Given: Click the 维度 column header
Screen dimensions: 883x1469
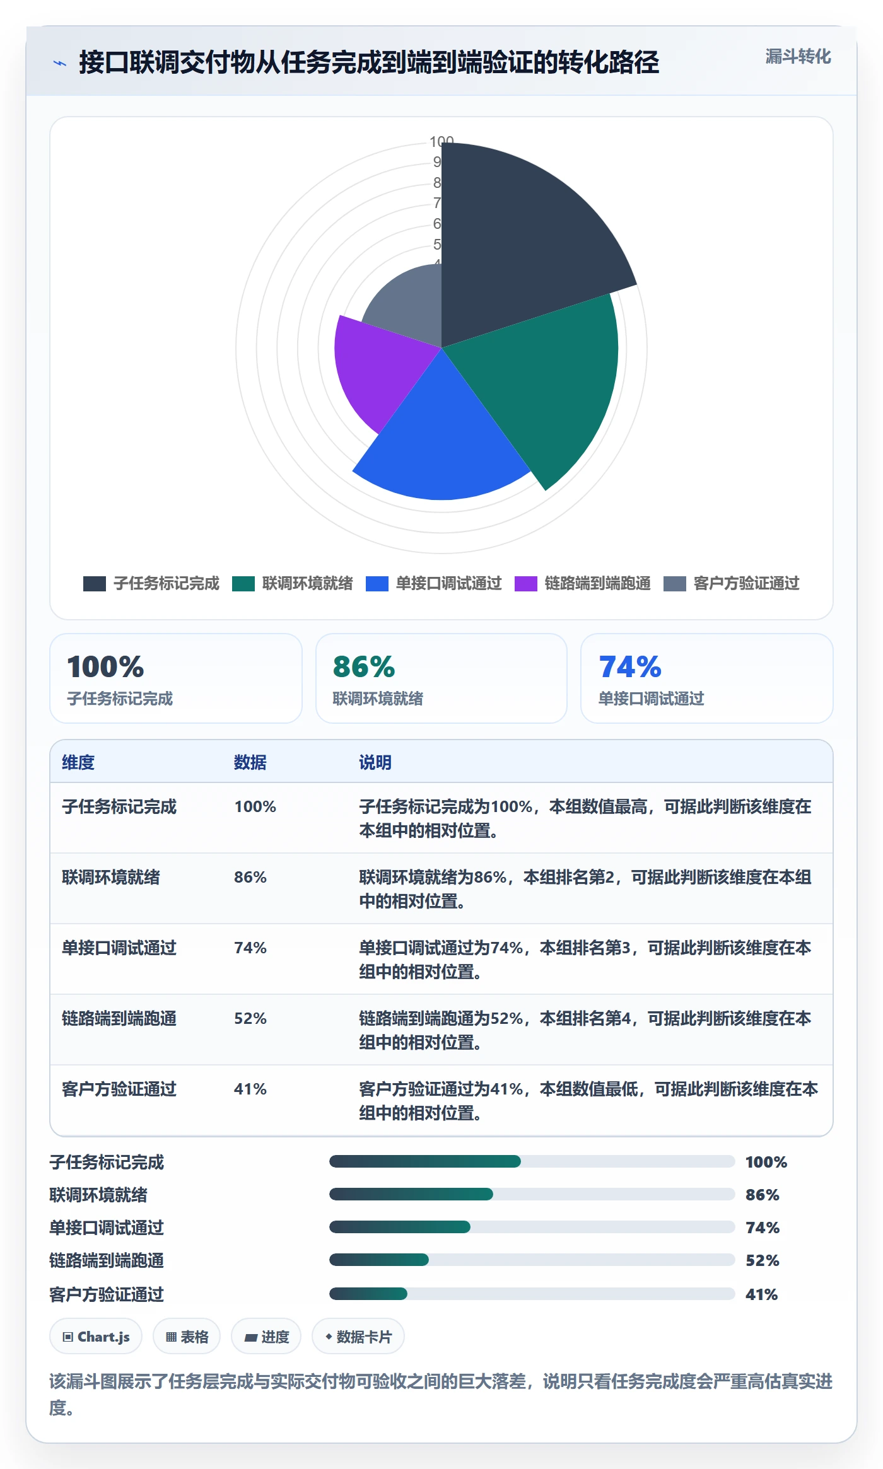Looking at the screenshot, I should pos(78,762).
